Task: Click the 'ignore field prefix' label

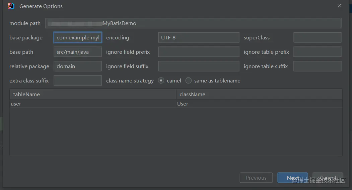Action: point(128,52)
